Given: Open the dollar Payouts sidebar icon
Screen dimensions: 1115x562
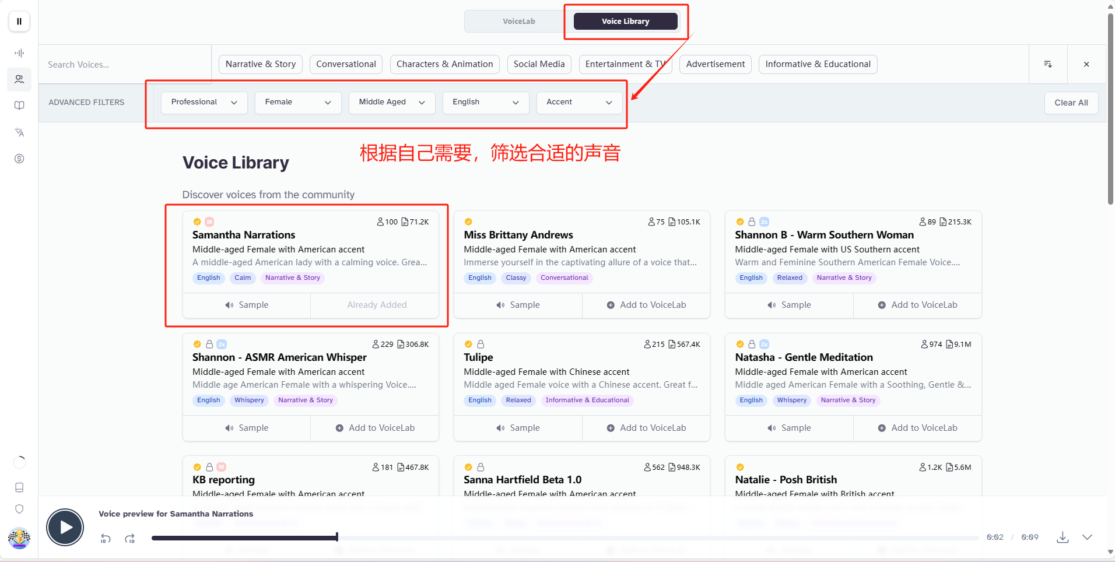Looking at the screenshot, I should pyautogui.click(x=19, y=159).
